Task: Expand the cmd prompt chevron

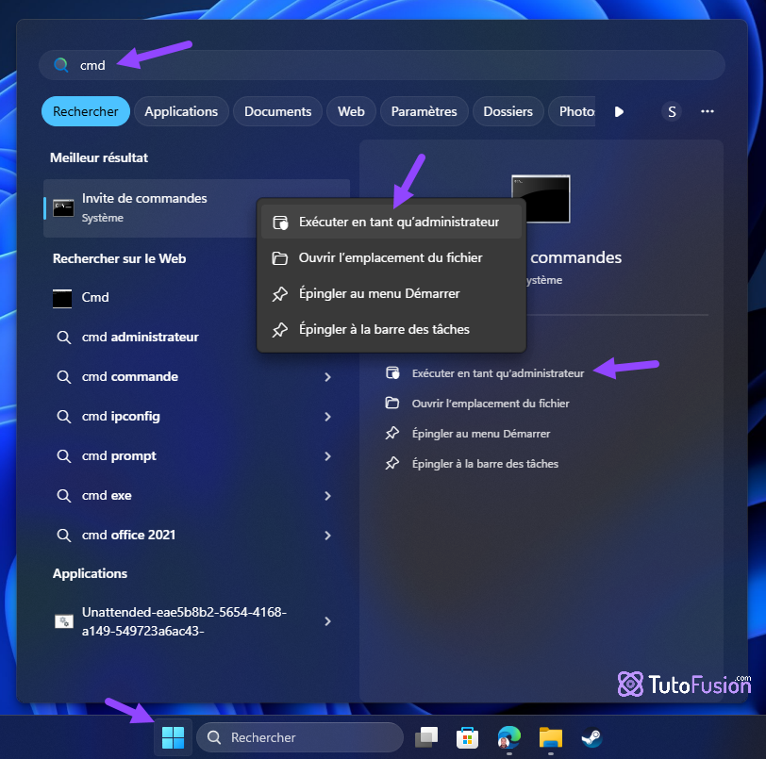Action: (327, 456)
